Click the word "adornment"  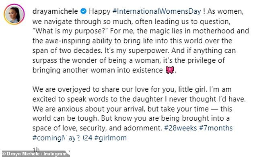click(x=142, y=128)
